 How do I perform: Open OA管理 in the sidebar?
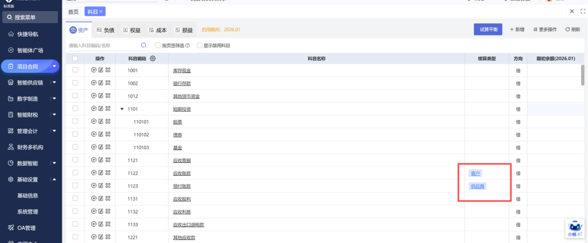tap(26, 228)
